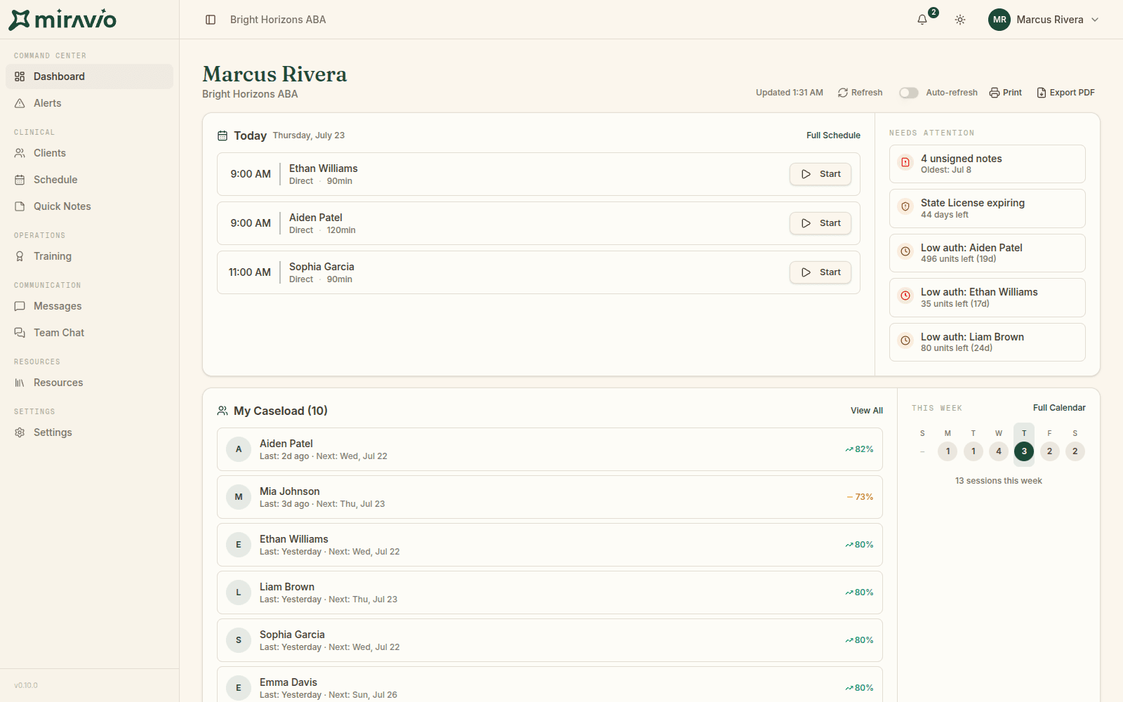
Task: Open Quick Notes from the sidebar
Action: click(x=89, y=206)
